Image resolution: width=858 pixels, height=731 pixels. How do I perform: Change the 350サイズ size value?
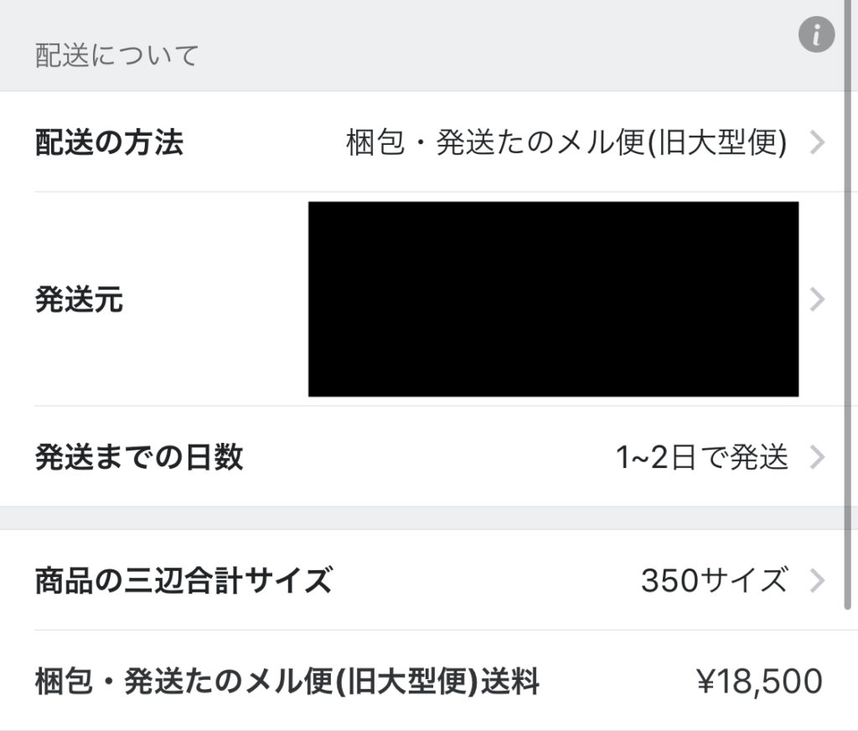[x=715, y=580]
